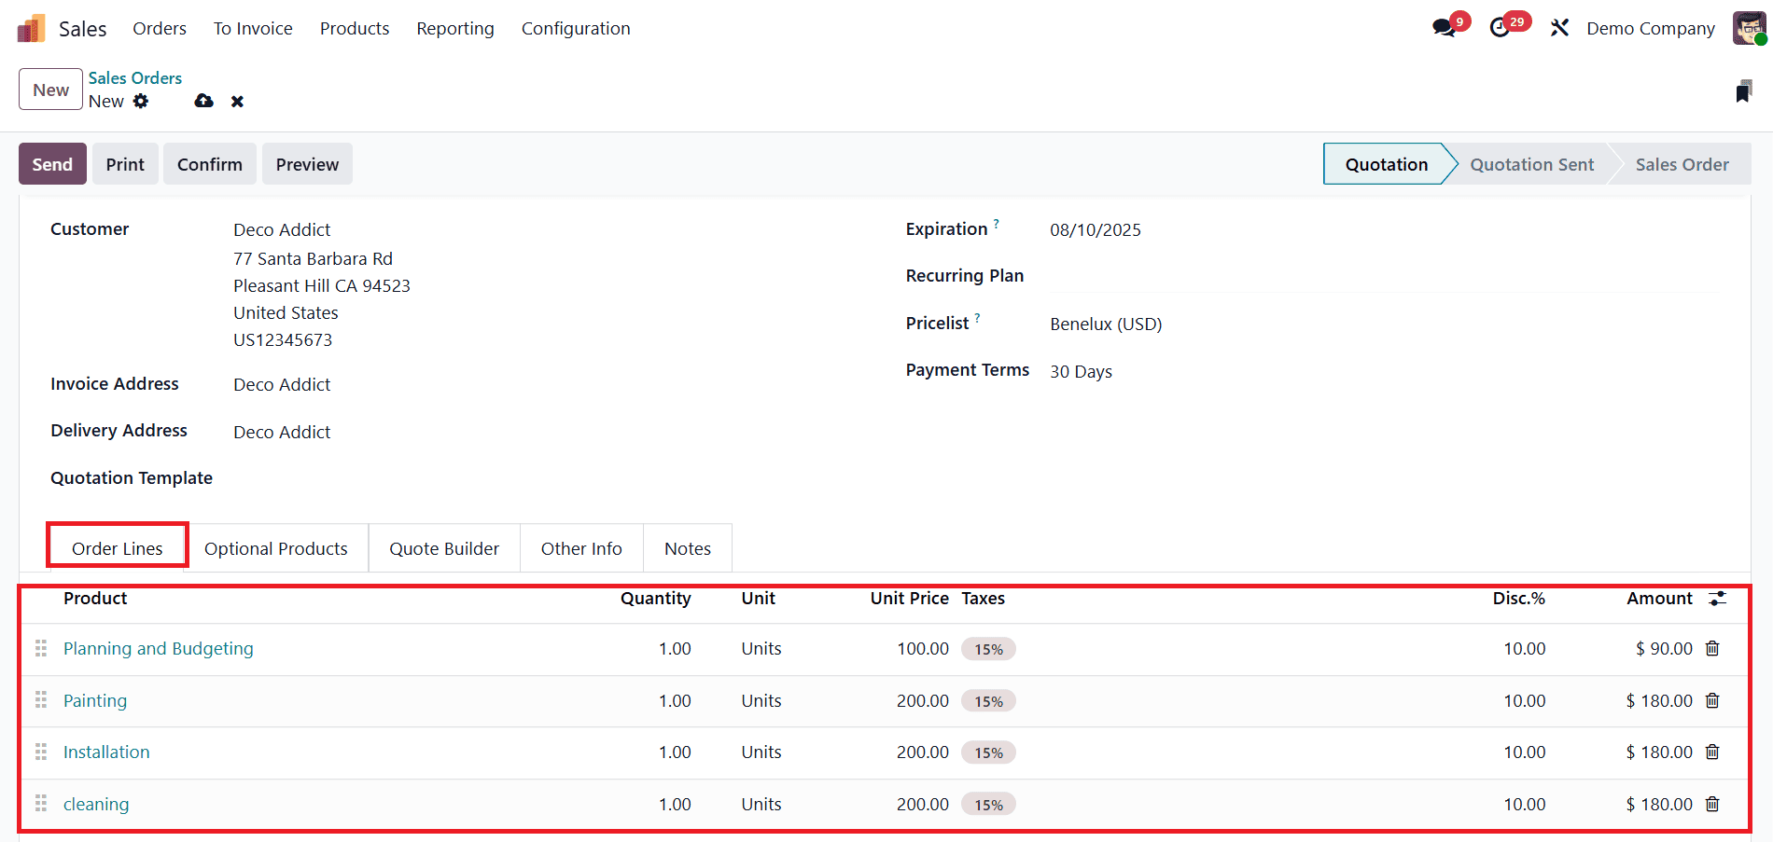The width and height of the screenshot is (1773, 842).
Task: Open the Painting product link
Action: (x=95, y=700)
